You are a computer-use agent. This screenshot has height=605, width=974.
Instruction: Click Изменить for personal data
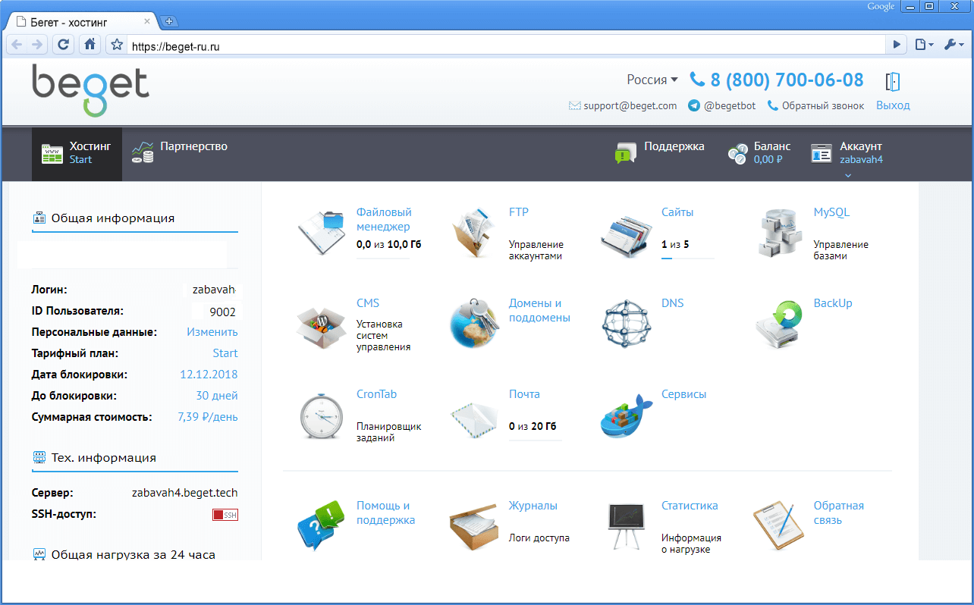pyautogui.click(x=212, y=332)
